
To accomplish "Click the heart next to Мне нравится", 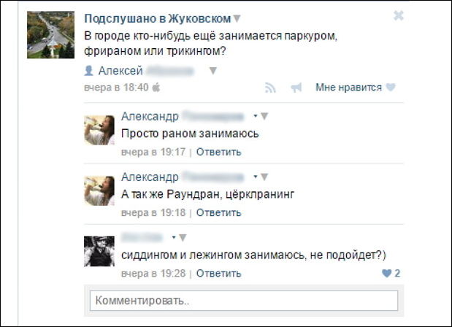I will coord(391,88).
